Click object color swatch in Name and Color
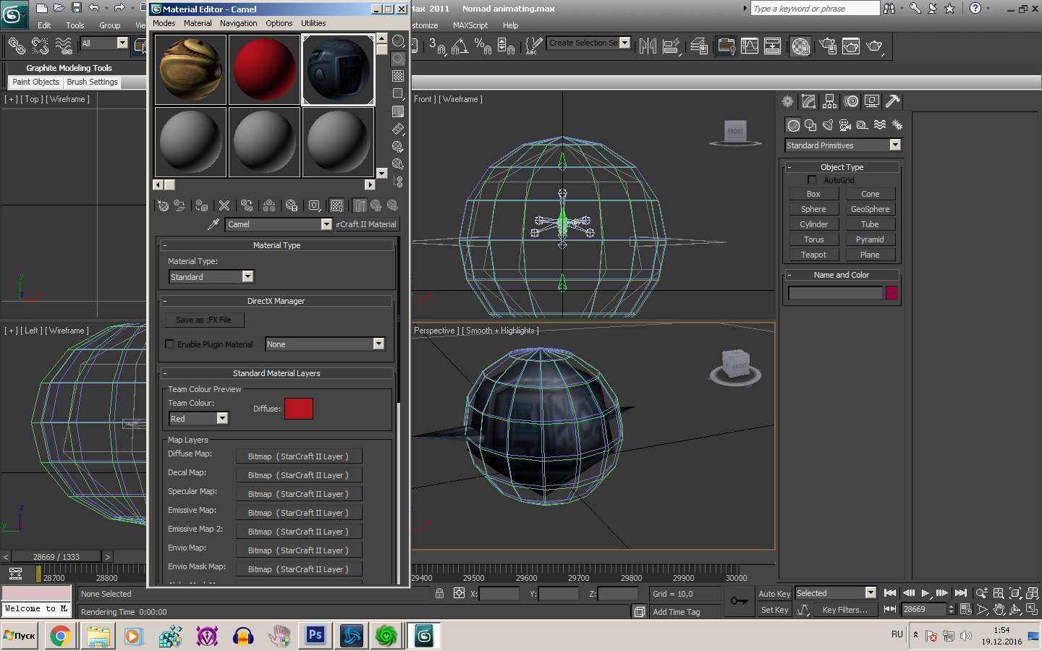This screenshot has width=1042, height=651. tap(891, 292)
